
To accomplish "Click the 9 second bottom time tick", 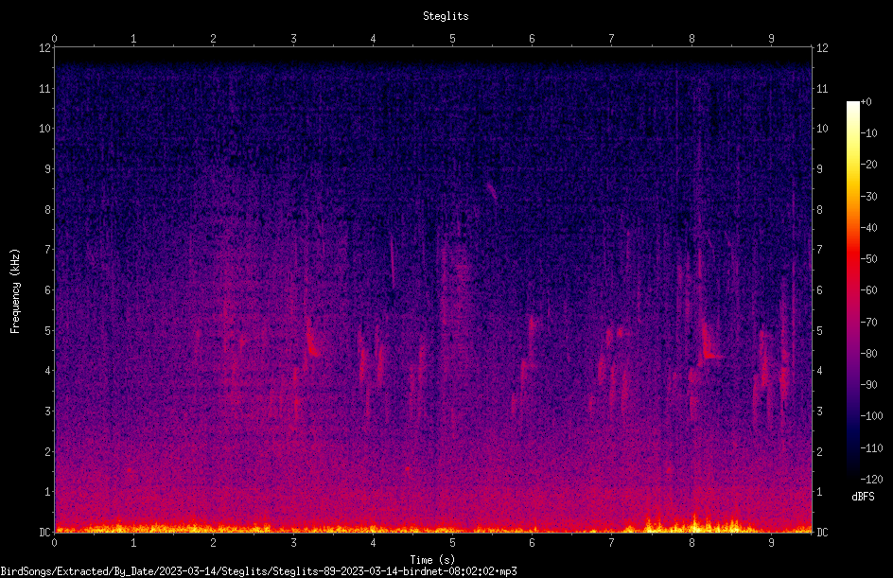I will [771, 543].
